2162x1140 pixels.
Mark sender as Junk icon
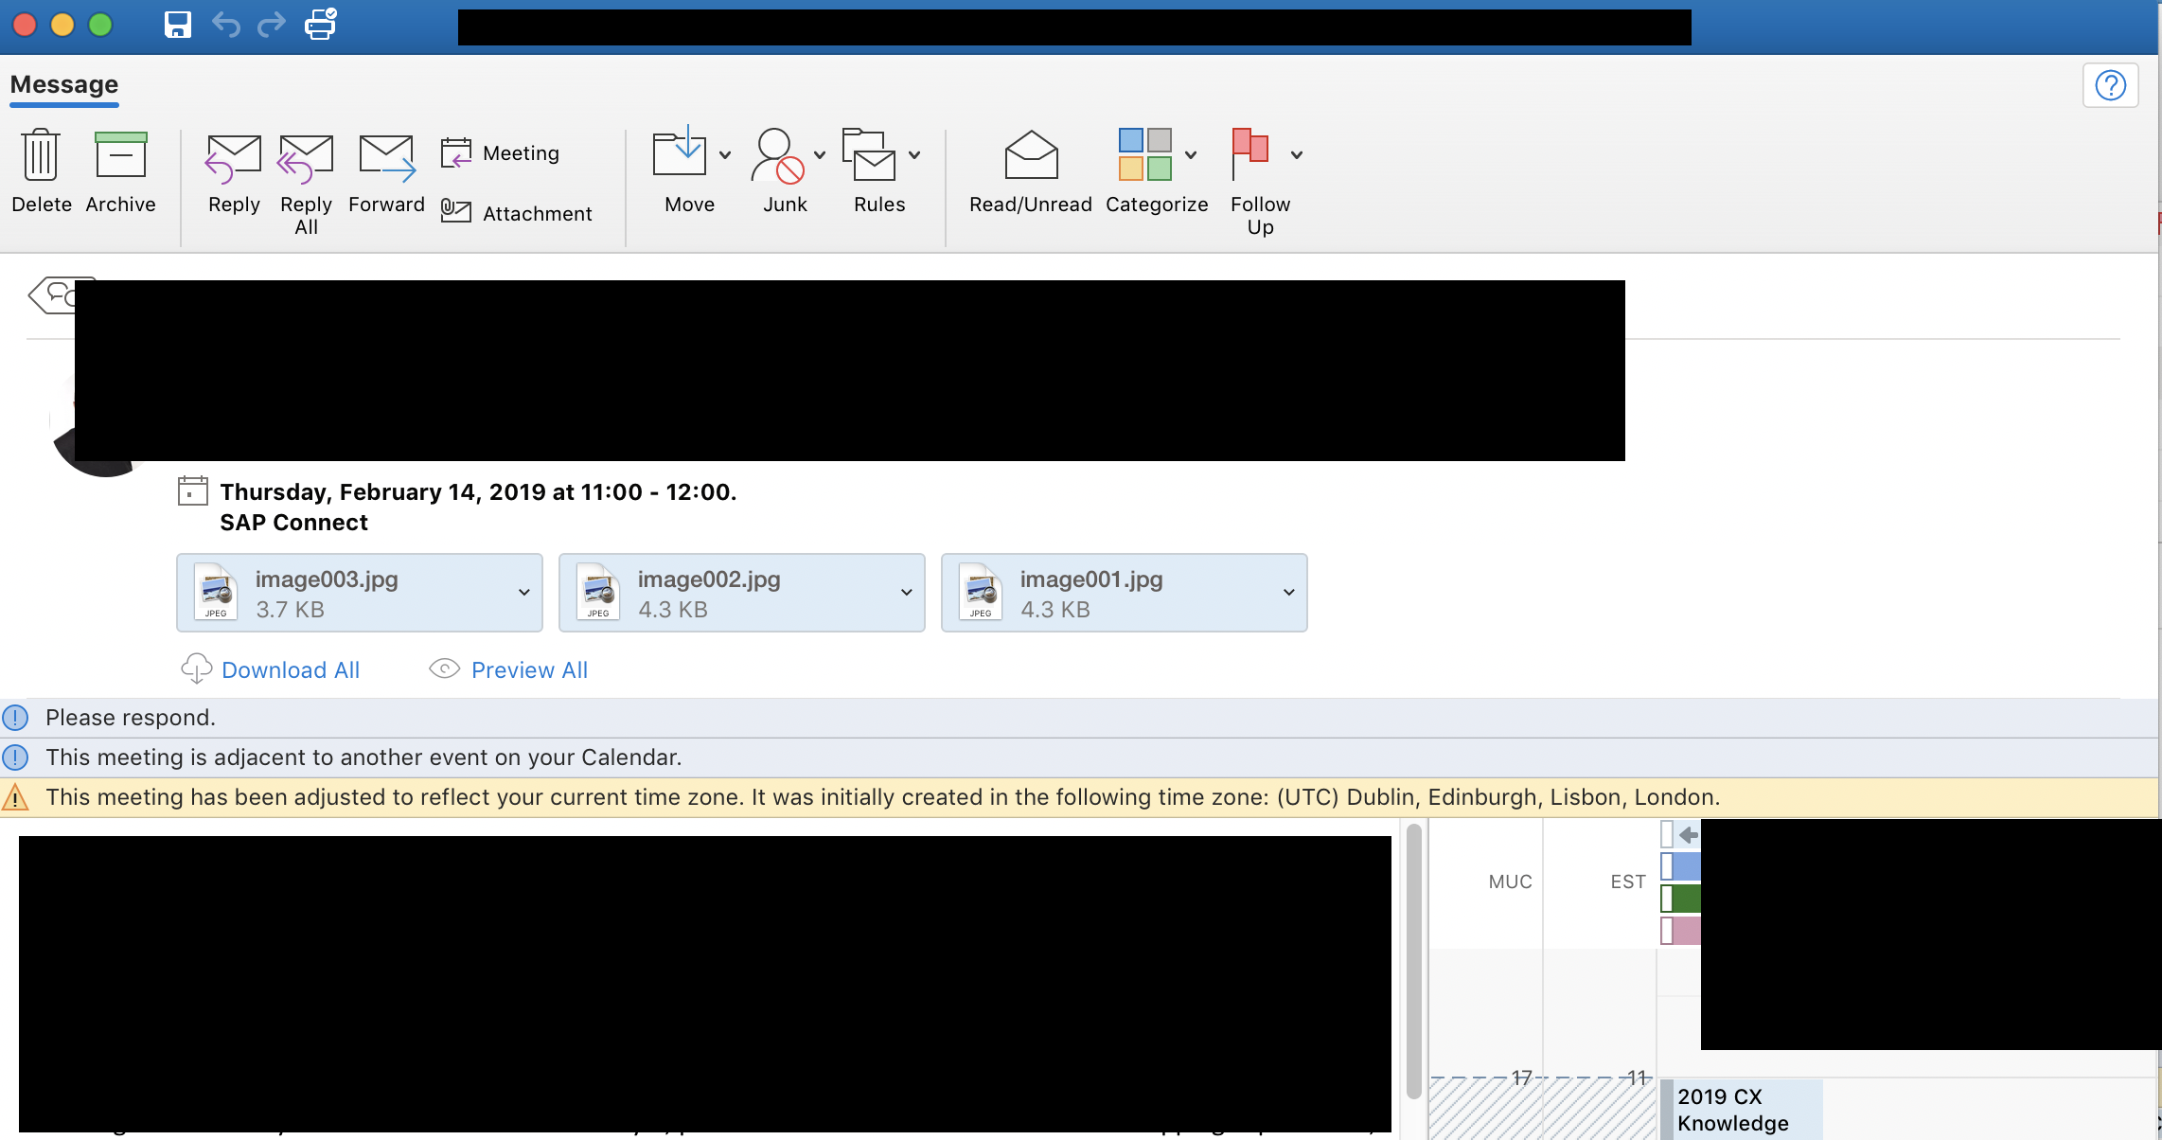point(778,155)
